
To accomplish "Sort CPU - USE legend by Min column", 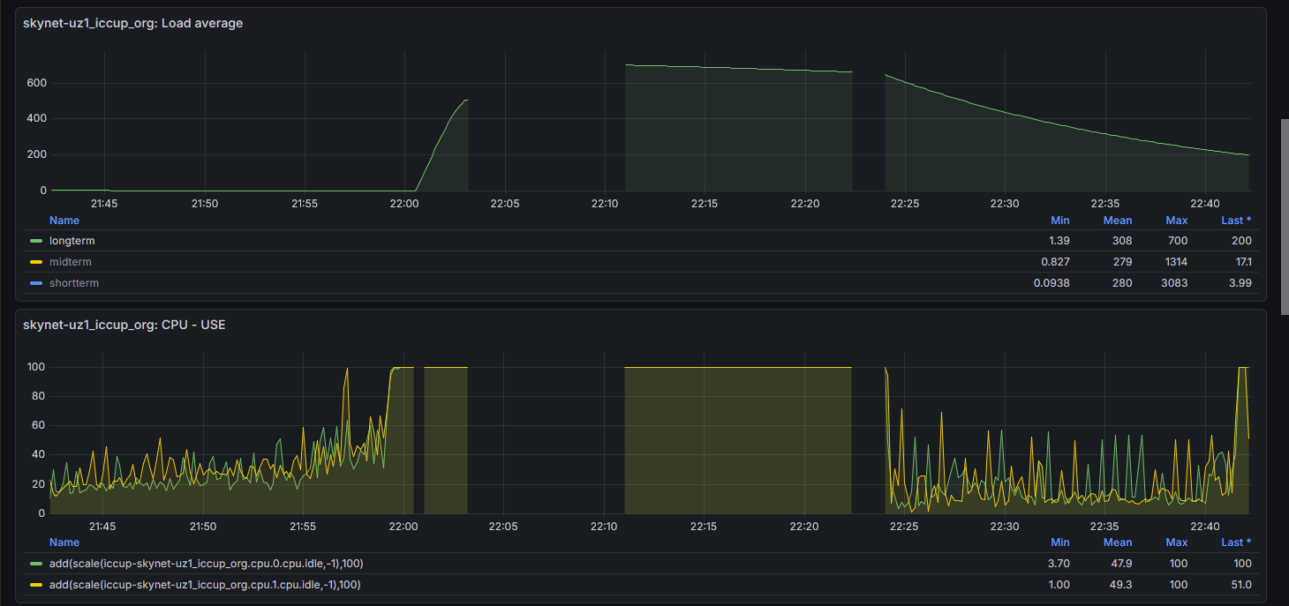I will coord(1060,542).
